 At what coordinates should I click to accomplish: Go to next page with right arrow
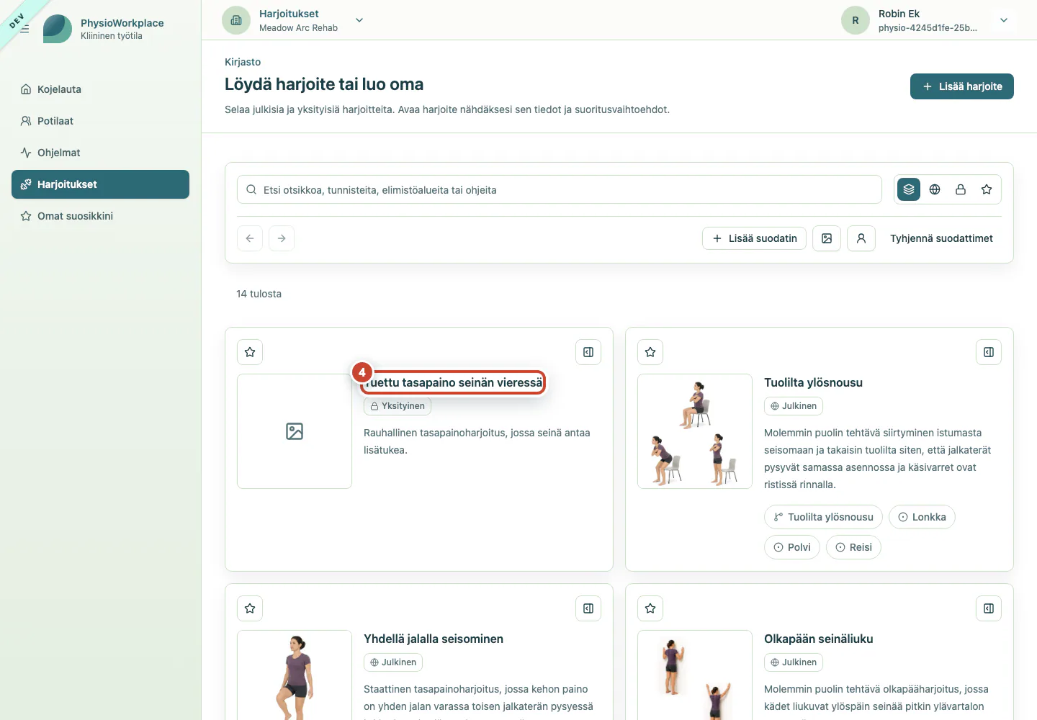282,238
